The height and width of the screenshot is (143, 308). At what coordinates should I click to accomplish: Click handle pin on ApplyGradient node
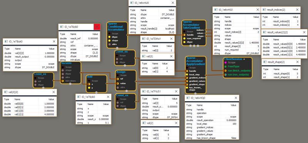tap(187, 71)
